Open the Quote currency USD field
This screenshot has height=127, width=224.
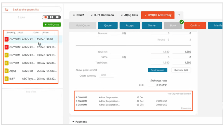click(x=106, y=75)
